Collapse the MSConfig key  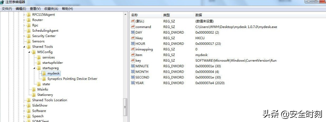tap(29, 52)
